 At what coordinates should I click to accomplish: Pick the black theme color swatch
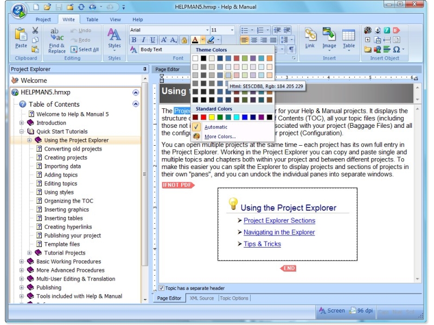pyautogui.click(x=203, y=58)
